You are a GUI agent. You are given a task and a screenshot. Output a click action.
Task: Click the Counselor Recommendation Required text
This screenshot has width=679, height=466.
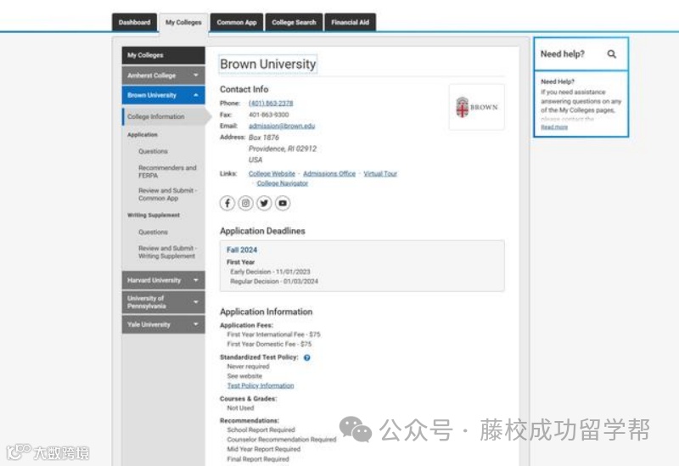(x=282, y=439)
